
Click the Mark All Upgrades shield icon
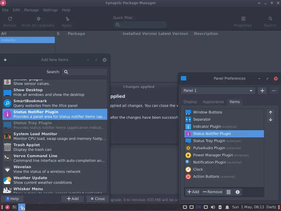pos(38,19)
